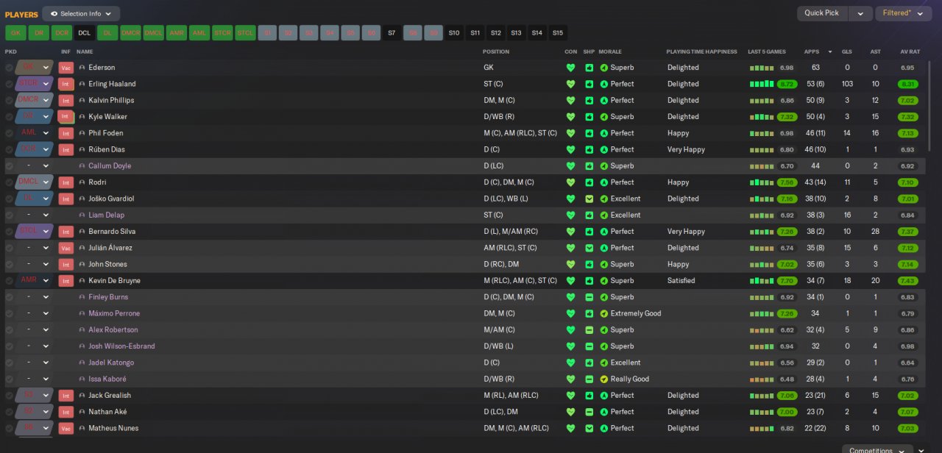Click the morale icon for Erling Haaland

click(x=604, y=84)
